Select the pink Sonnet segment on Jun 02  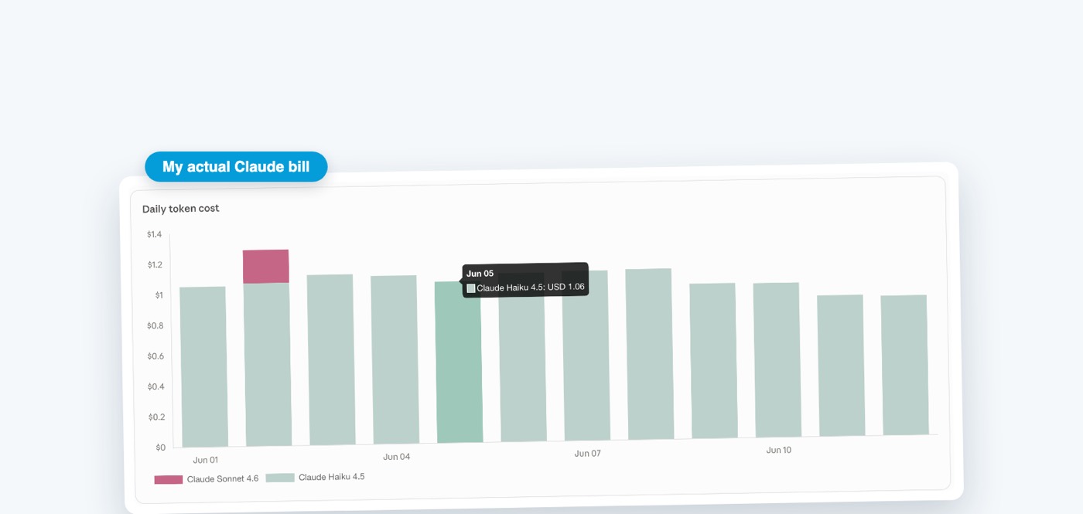[x=266, y=267]
